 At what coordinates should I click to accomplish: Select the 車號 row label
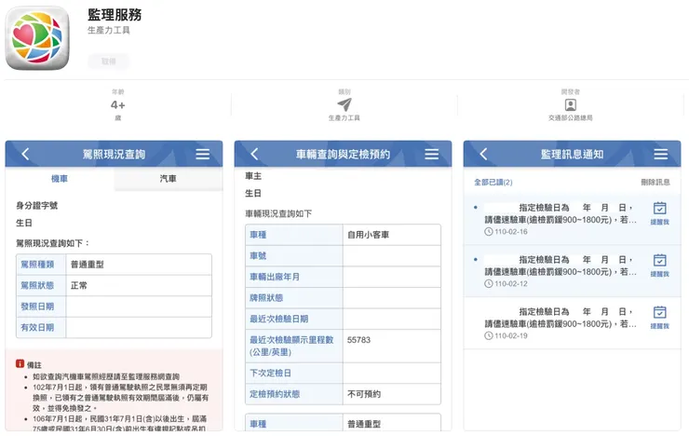tap(258, 256)
